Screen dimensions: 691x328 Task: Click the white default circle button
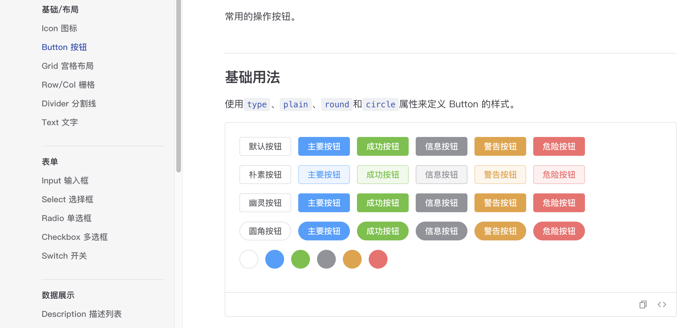249,259
